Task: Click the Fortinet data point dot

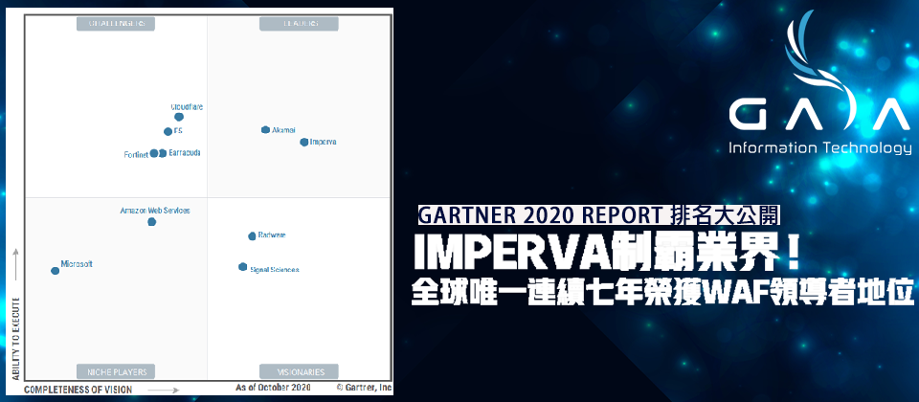Action: tap(154, 153)
